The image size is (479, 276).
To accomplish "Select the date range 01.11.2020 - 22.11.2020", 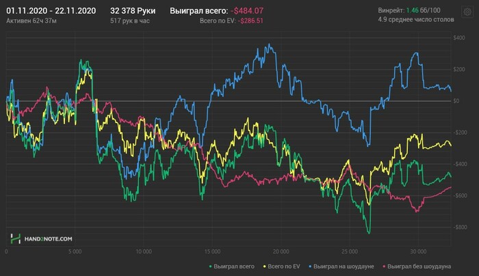I will pos(51,11).
